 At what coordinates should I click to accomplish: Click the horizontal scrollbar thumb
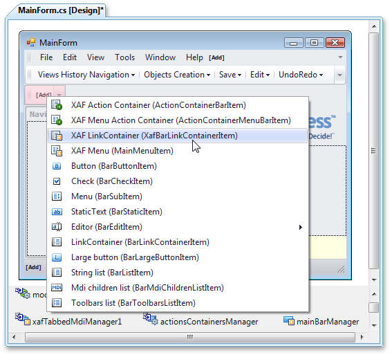[x=189, y=337]
